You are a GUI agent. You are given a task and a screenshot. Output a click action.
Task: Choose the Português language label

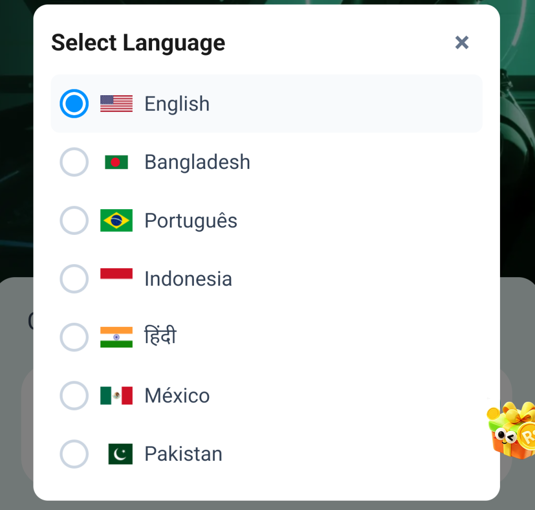[191, 221]
